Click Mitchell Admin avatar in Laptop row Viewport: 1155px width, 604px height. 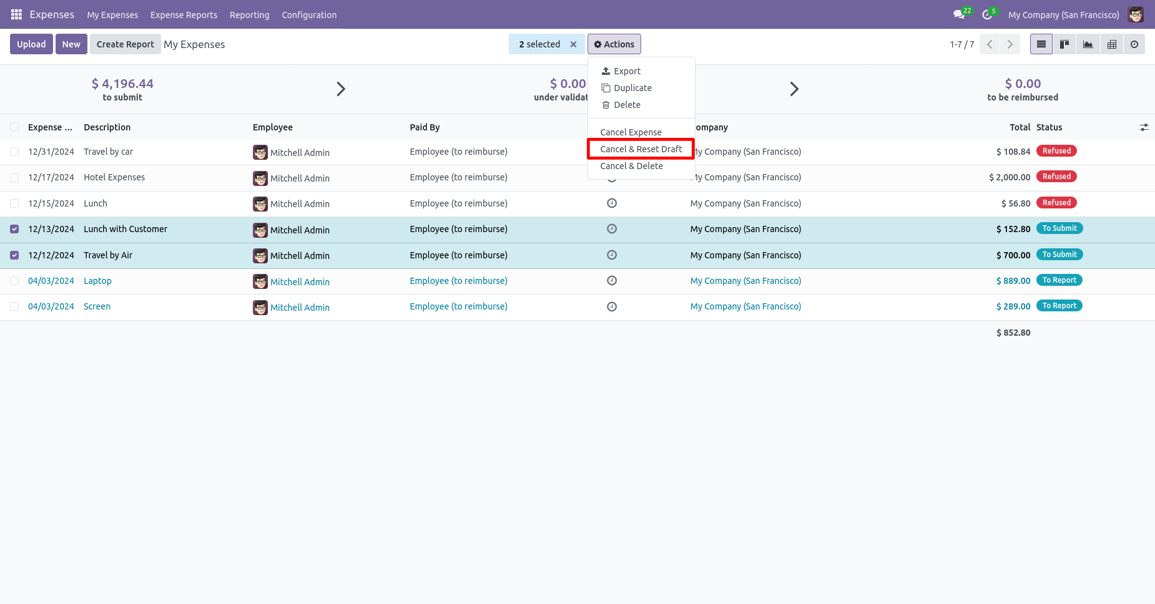coord(260,281)
